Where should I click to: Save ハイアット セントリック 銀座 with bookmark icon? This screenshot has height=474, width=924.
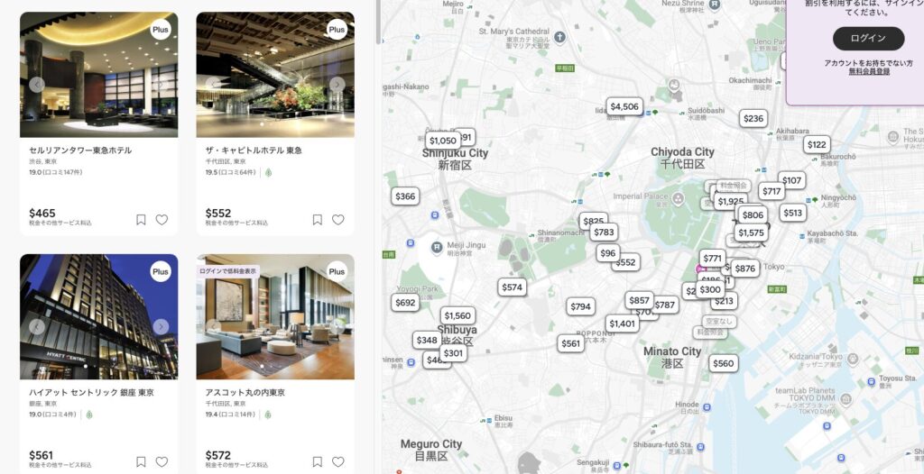(x=141, y=461)
